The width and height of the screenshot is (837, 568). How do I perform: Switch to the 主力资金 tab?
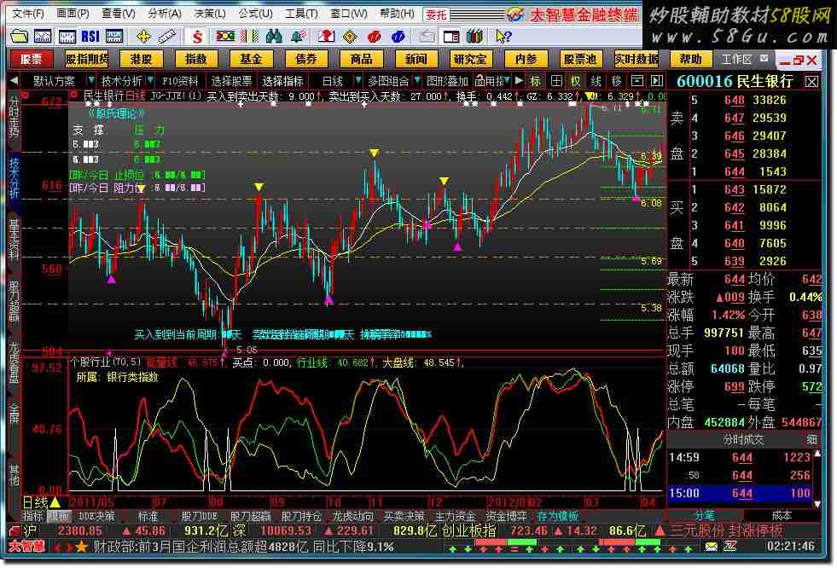455,516
